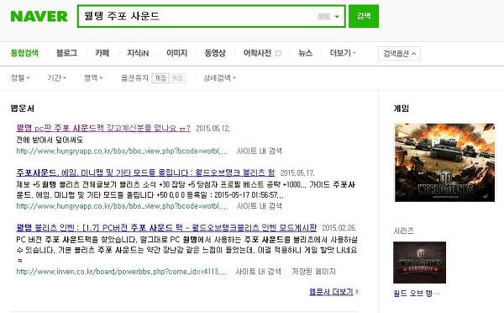Open the 이미지 tab
Image resolution: width=504 pixels, height=313 pixels.
coord(176,53)
